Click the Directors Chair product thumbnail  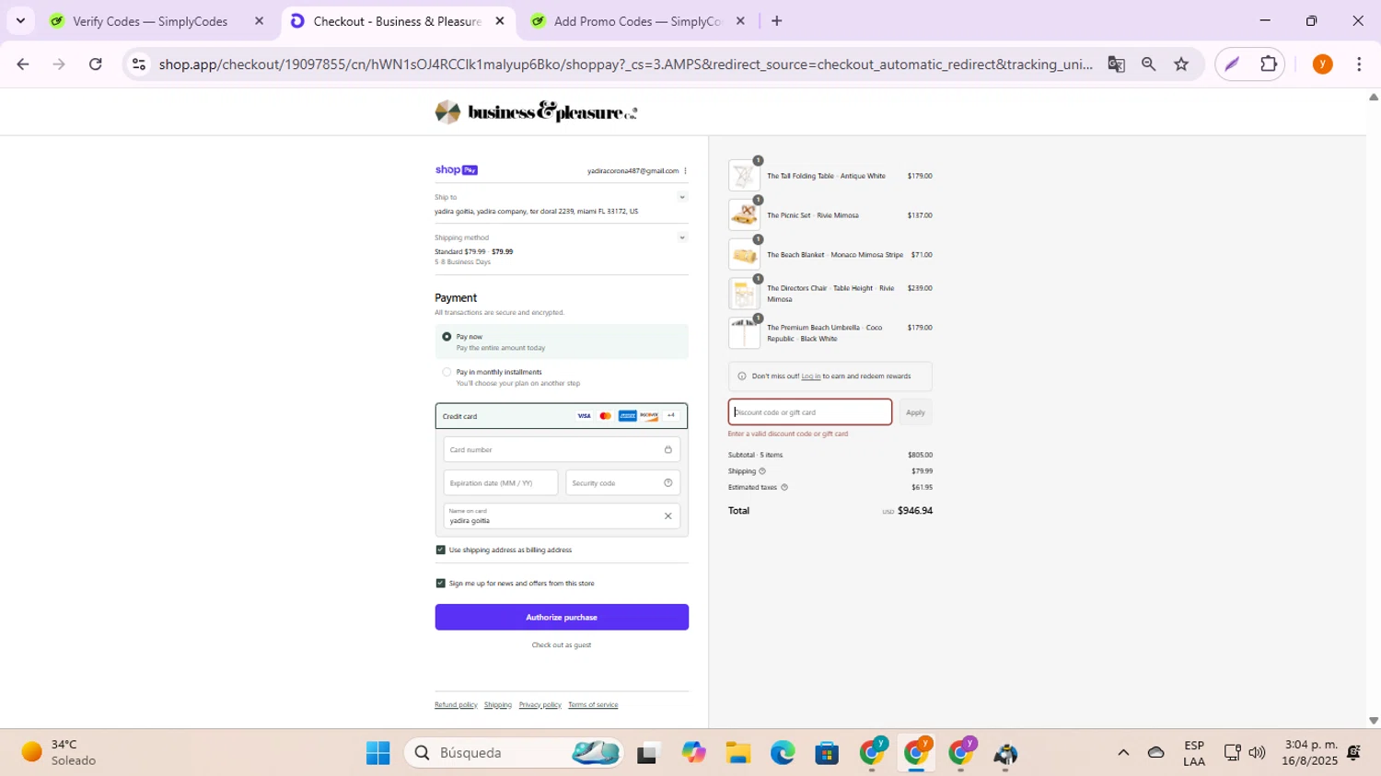tap(744, 294)
